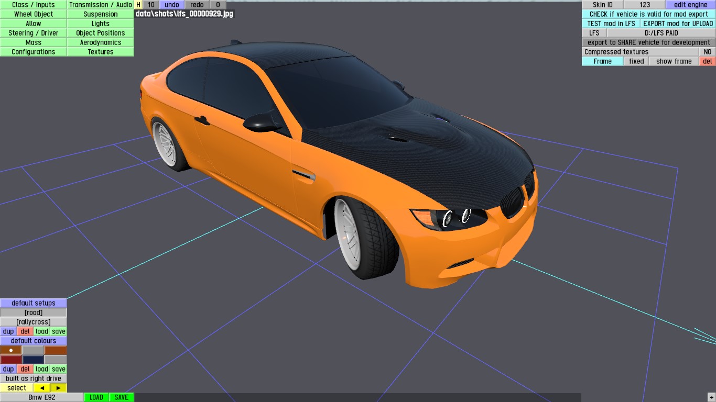The image size is (716, 402).
Task: Click the Compressed textures label
Action: tap(641, 52)
